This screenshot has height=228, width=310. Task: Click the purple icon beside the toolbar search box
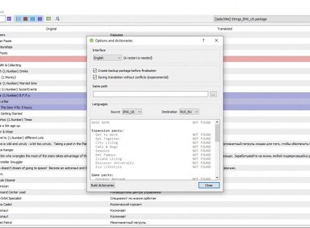click(9, 19)
